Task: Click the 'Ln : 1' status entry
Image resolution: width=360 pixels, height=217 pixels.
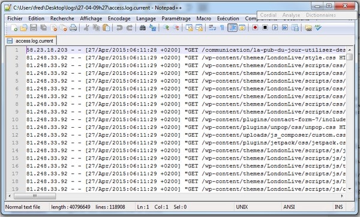Action: click(143, 207)
